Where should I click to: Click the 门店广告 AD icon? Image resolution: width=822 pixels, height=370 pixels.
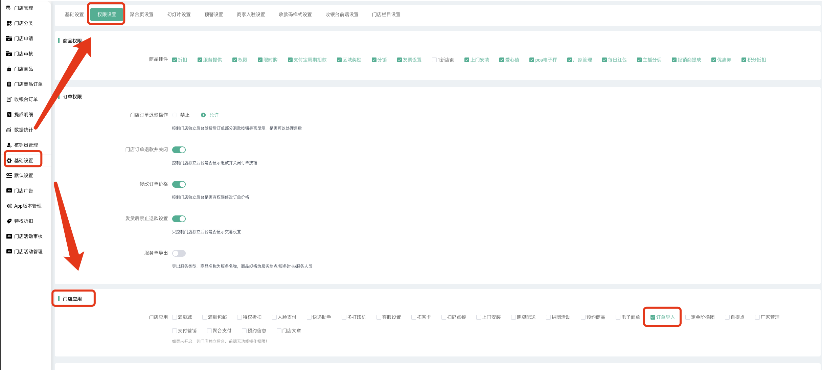(9, 191)
